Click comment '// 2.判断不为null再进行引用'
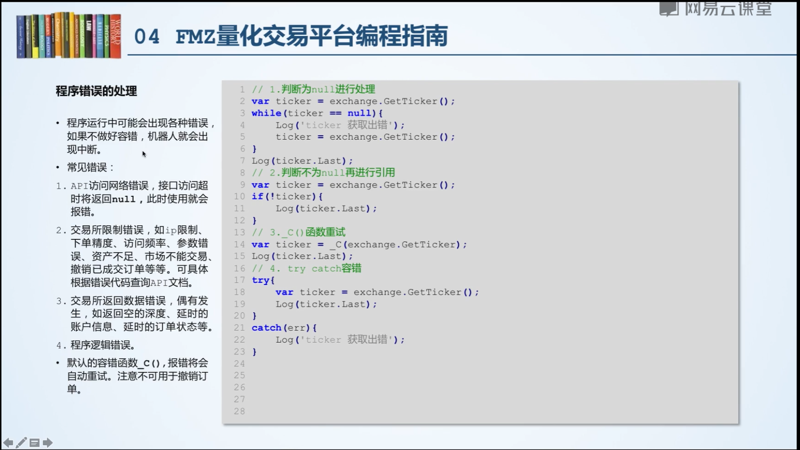The height and width of the screenshot is (450, 800). tap(323, 172)
